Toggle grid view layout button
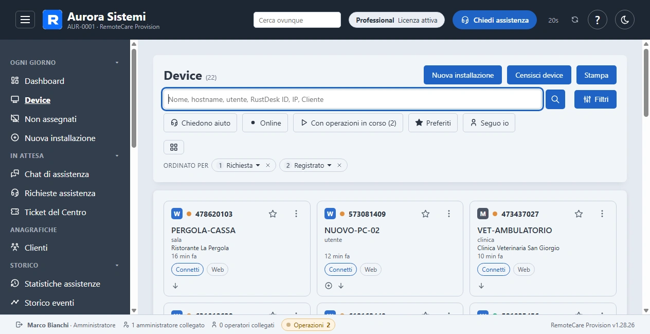 tap(174, 147)
